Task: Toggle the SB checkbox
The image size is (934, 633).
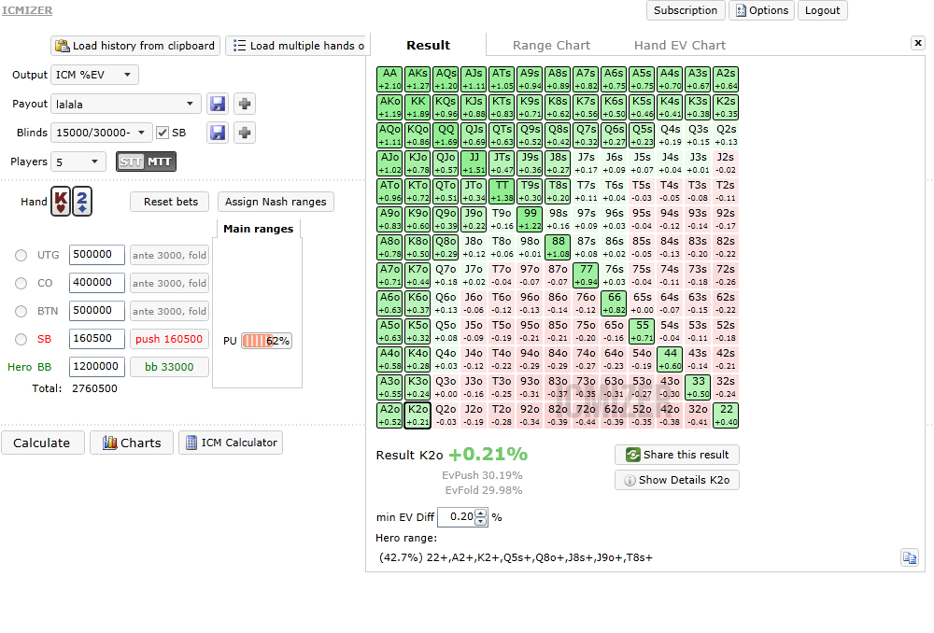Action: 163,133
